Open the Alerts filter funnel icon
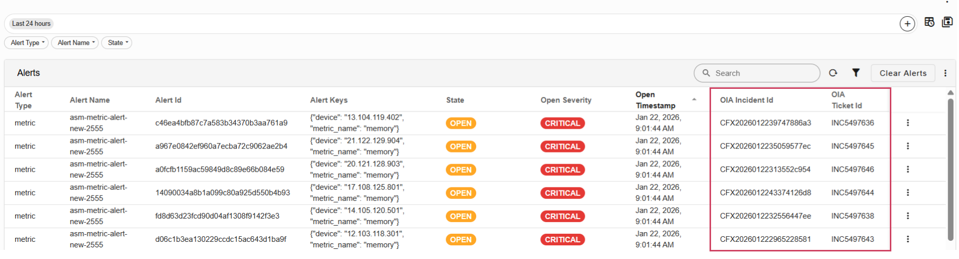This screenshot has height=259, width=959. pyautogui.click(x=856, y=73)
